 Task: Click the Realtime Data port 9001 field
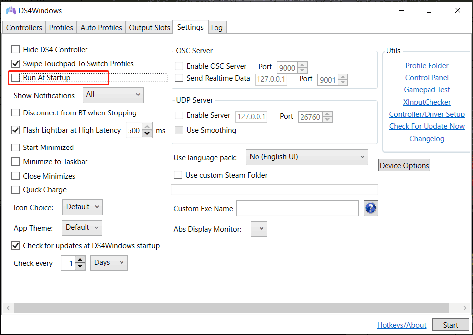pyautogui.click(x=328, y=80)
